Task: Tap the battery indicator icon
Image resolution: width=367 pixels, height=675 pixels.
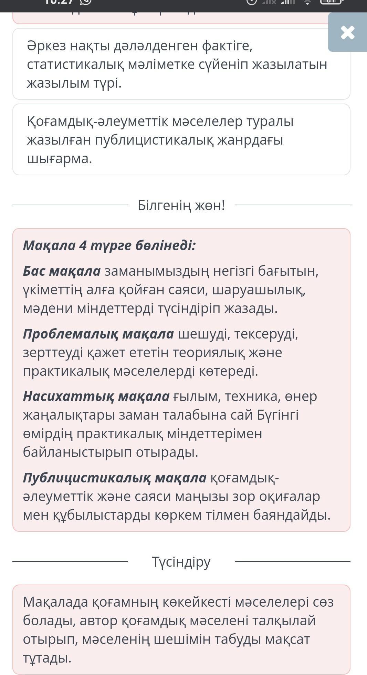Action: pos(331,2)
